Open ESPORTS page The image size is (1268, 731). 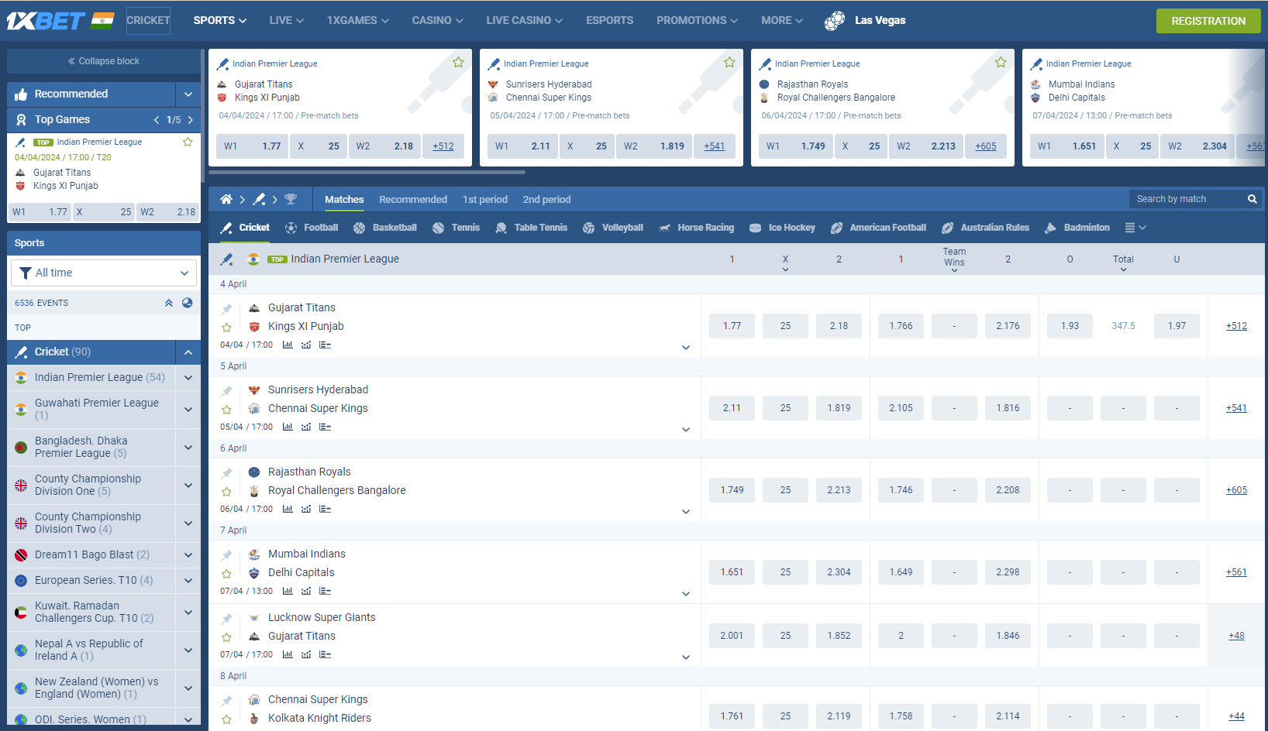point(610,21)
